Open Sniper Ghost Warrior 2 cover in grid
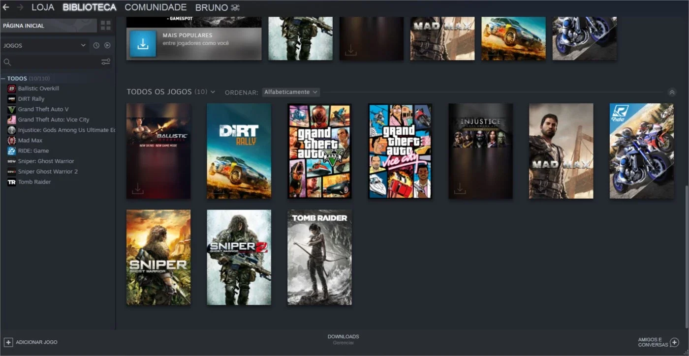Image resolution: width=689 pixels, height=356 pixels. (x=239, y=257)
